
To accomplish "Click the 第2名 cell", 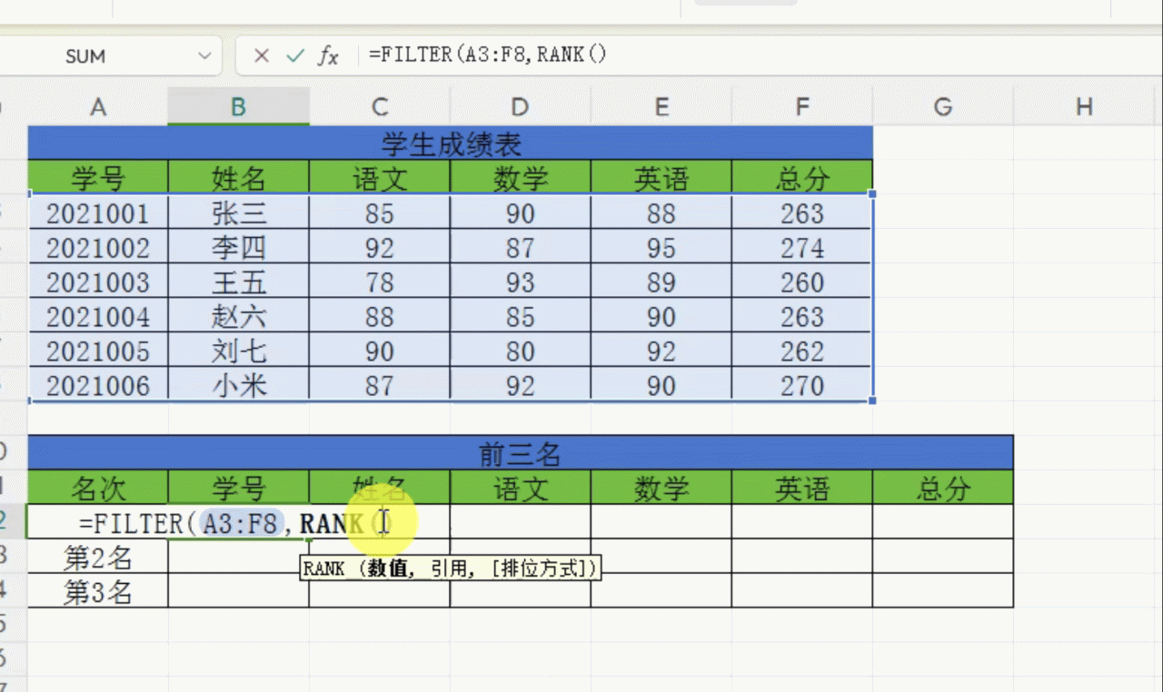I will [98, 557].
